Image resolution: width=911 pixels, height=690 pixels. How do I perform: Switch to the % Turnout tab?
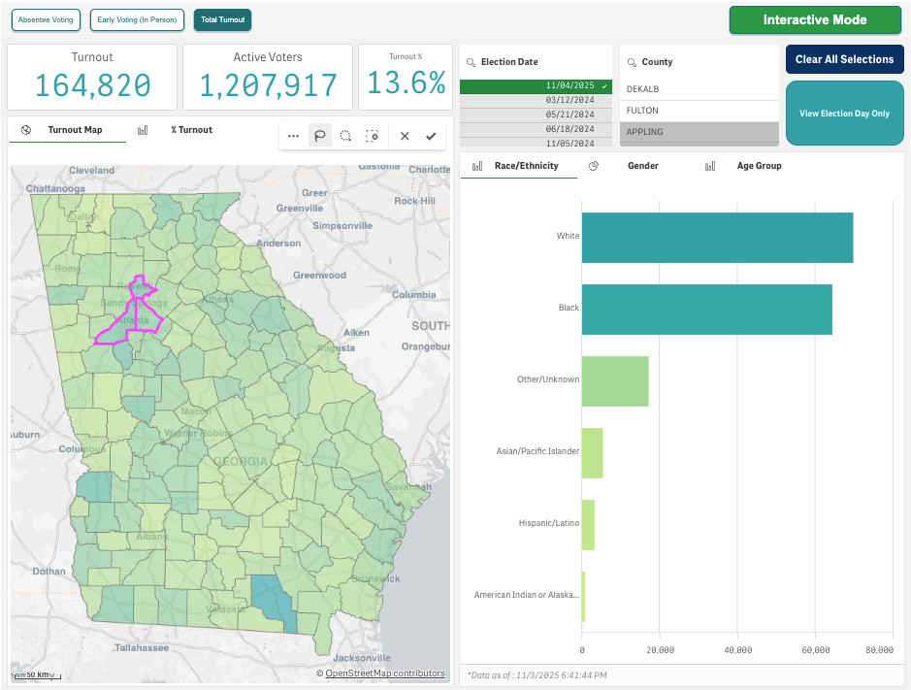(191, 130)
